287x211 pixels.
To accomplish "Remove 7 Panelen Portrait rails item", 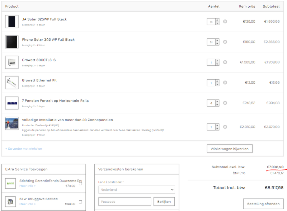I will [x=225, y=103].
